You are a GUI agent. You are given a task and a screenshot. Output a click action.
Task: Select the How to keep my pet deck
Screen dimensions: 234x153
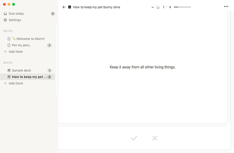coord(27,77)
